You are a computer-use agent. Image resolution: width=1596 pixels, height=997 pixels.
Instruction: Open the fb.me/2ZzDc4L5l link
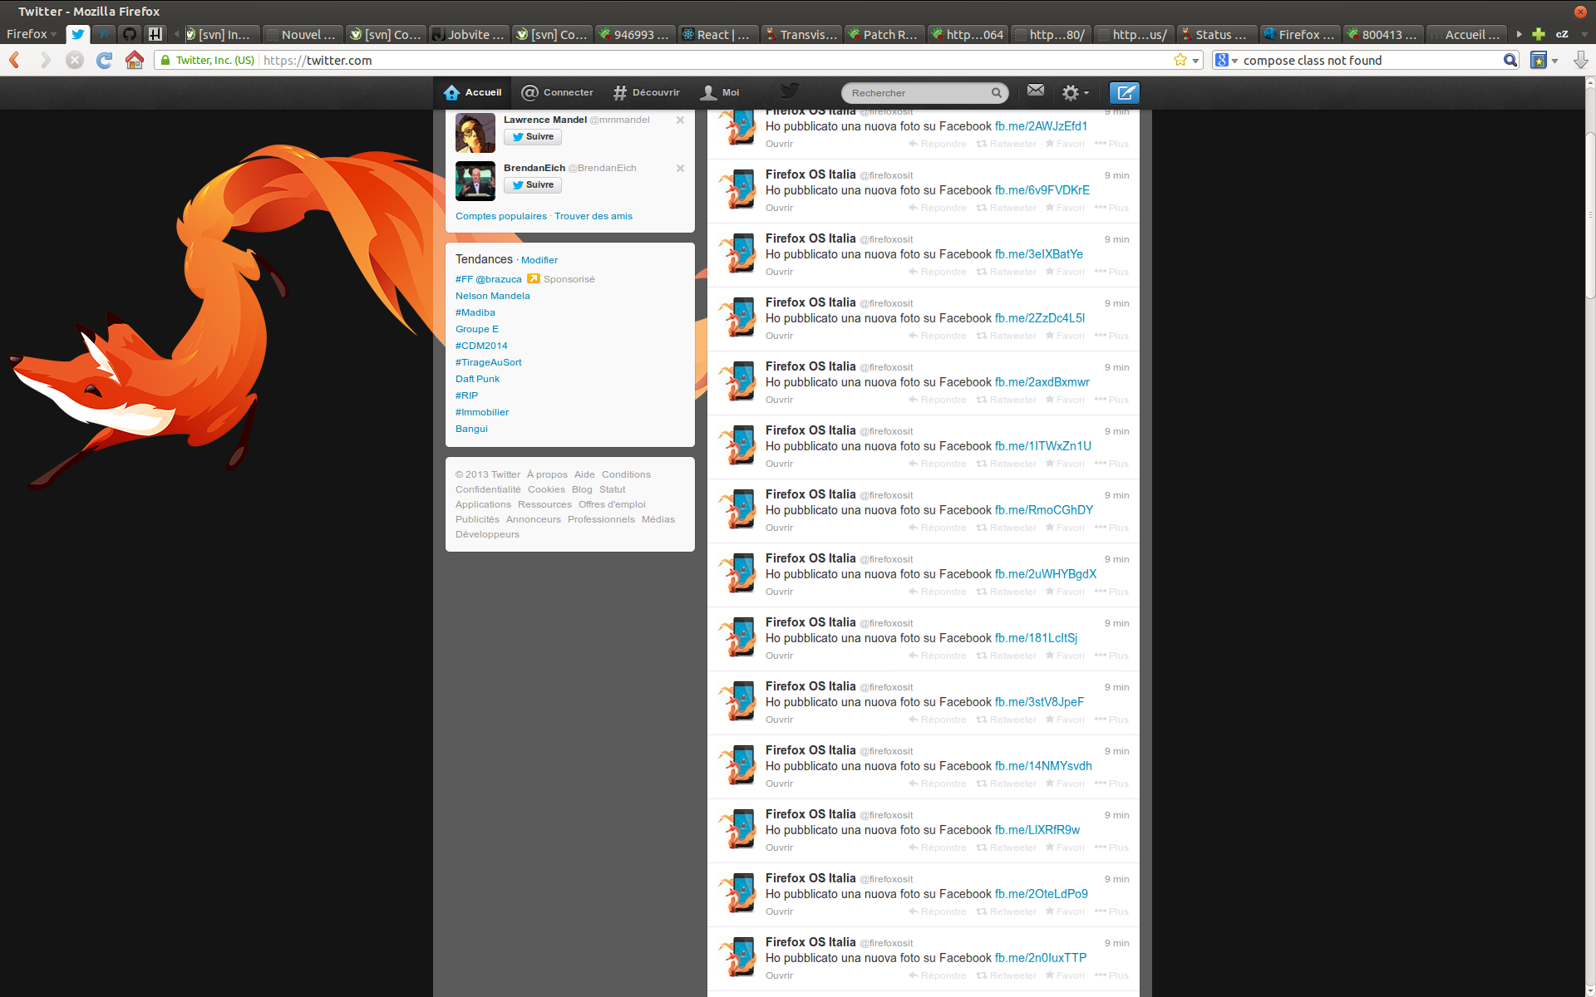(1040, 318)
